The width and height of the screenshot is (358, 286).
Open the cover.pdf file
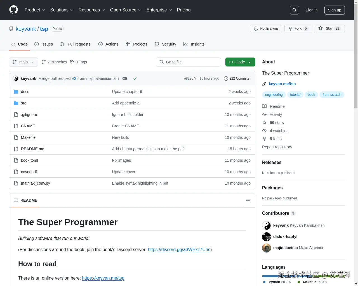pos(29,172)
